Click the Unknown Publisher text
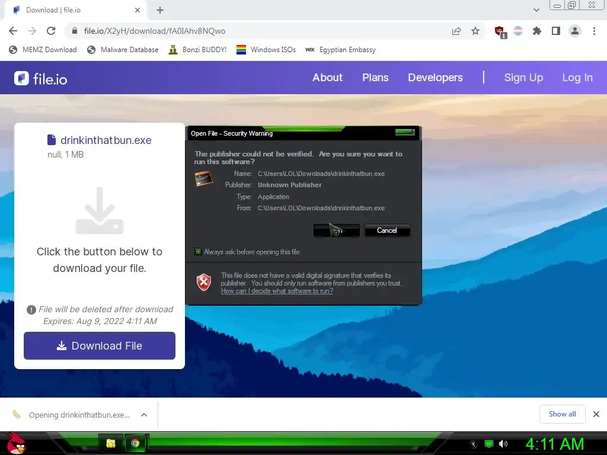The width and height of the screenshot is (607, 455). click(x=289, y=185)
